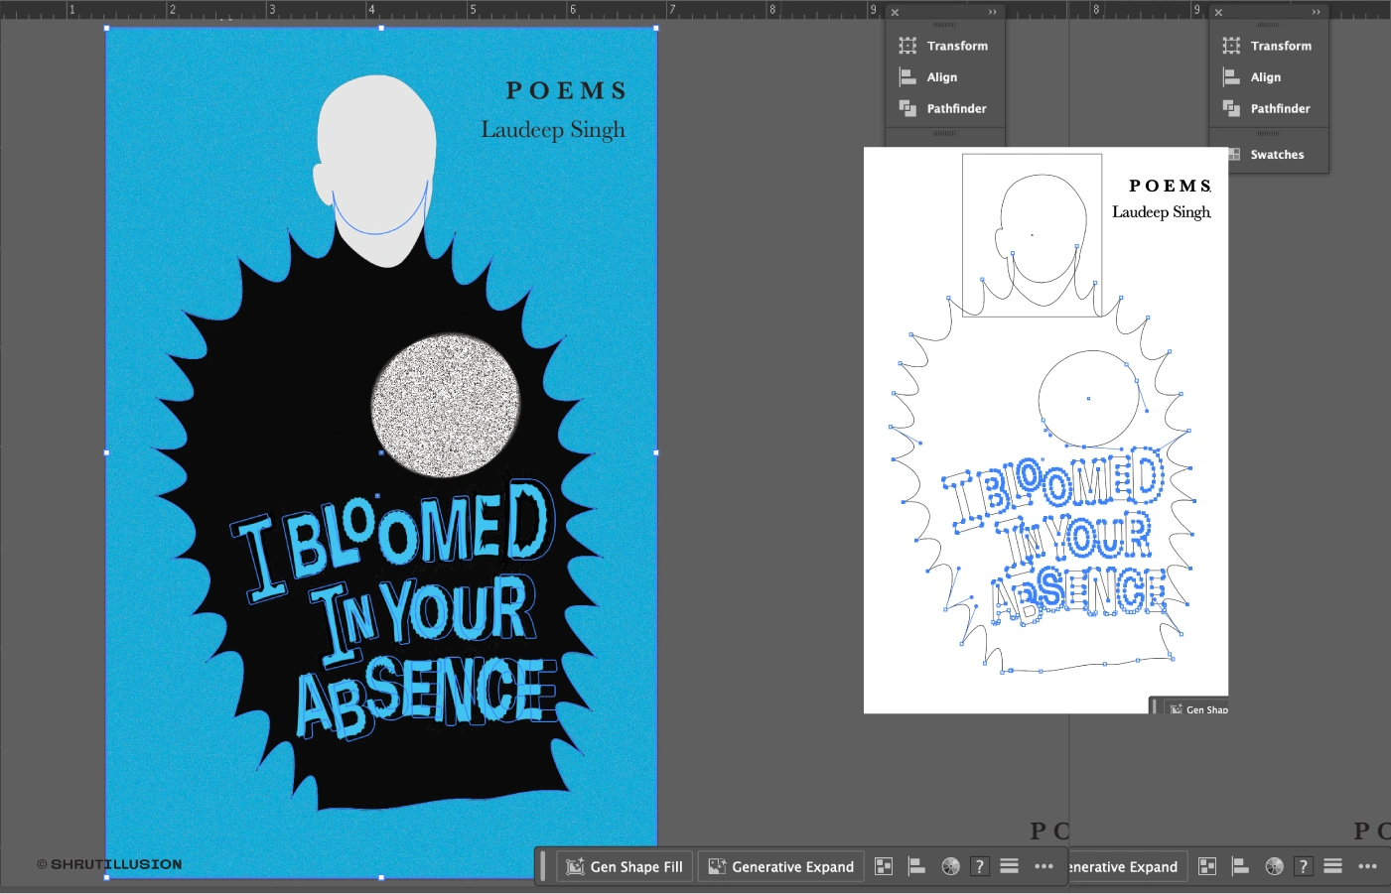This screenshot has height=894, width=1391.
Task: Select the speckled moon circle on blue cover
Action: [x=446, y=405]
